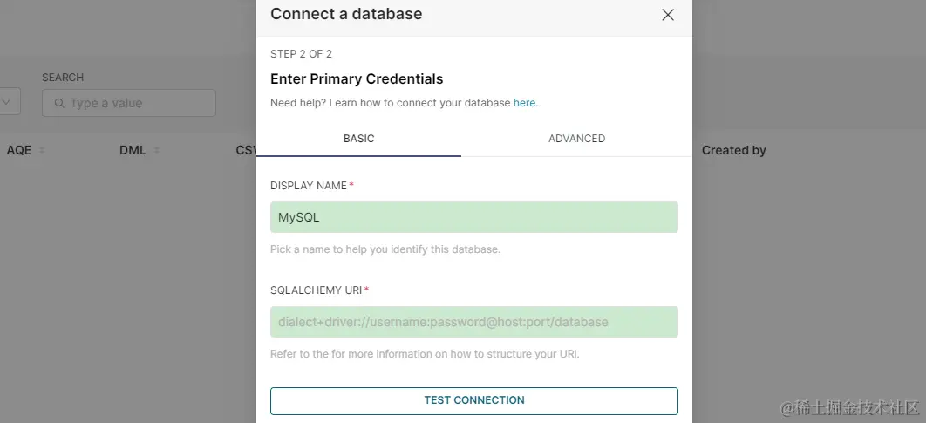Click the "Enter Primary Credentials" heading
926x423 pixels.
point(357,78)
